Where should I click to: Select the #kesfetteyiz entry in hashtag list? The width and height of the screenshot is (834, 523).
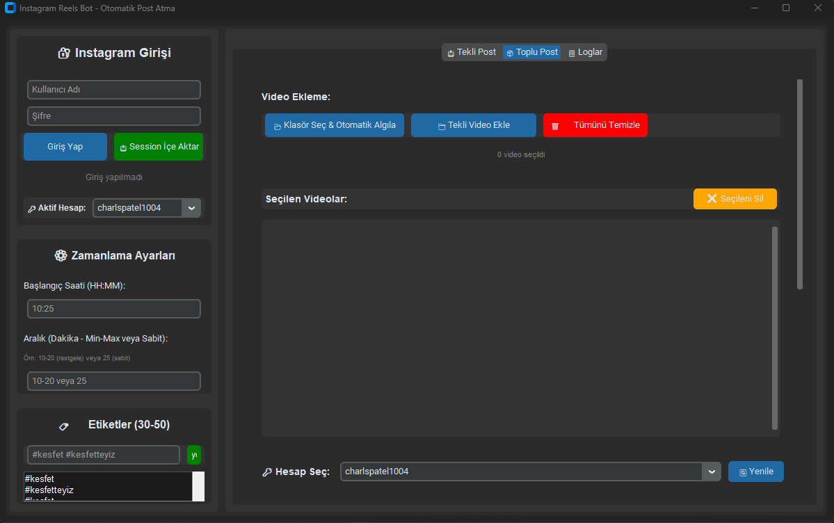pos(49,490)
